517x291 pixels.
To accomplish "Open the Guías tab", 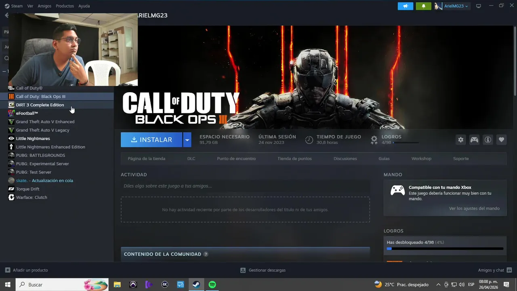I will click(384, 159).
